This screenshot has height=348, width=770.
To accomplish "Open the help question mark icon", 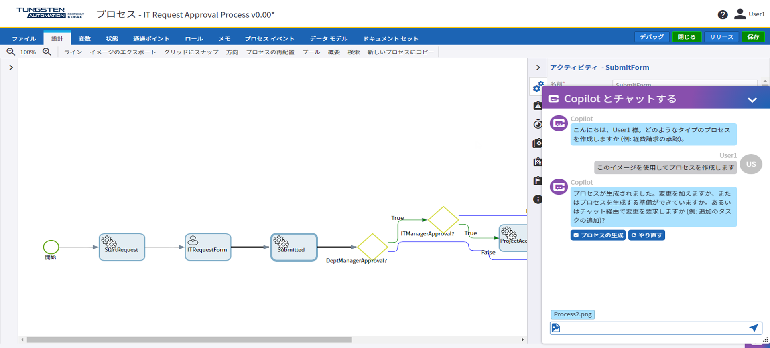I will click(723, 15).
